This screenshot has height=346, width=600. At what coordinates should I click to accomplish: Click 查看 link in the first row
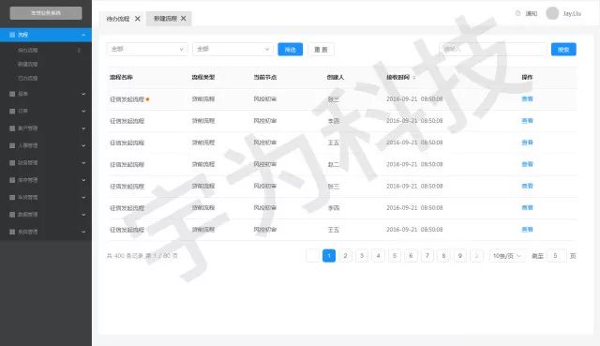[x=527, y=98]
